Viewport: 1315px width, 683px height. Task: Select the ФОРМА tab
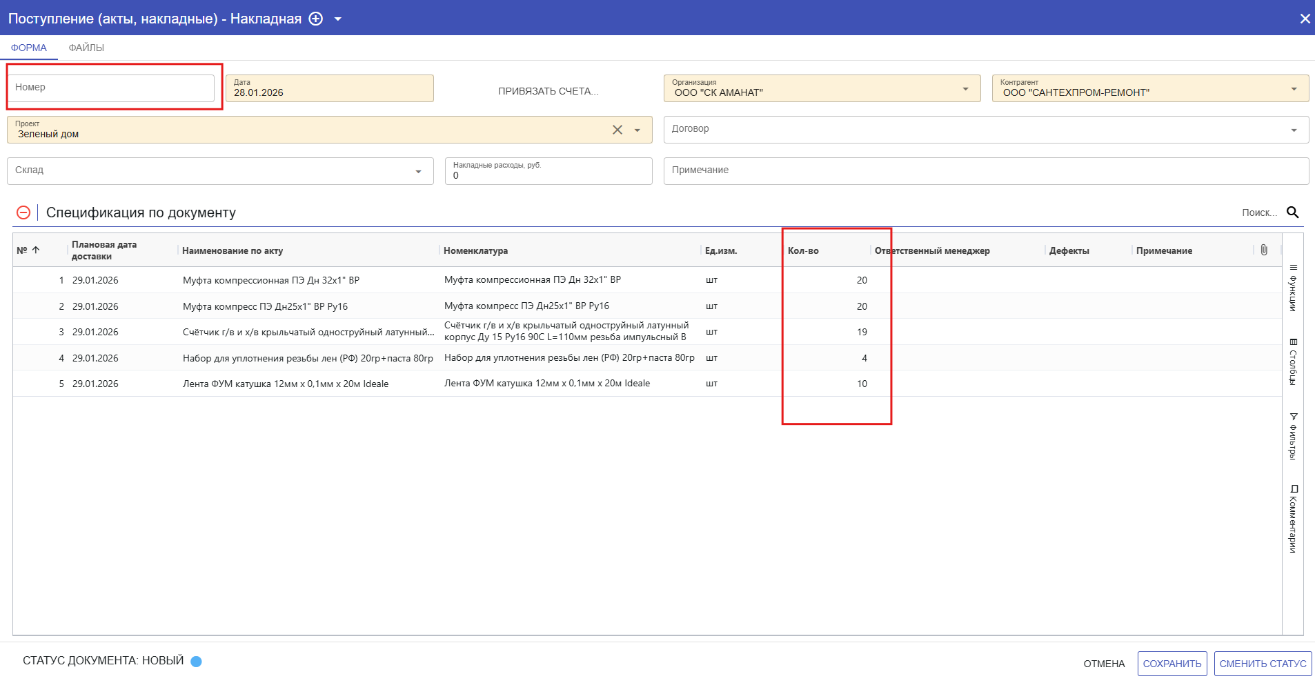29,48
